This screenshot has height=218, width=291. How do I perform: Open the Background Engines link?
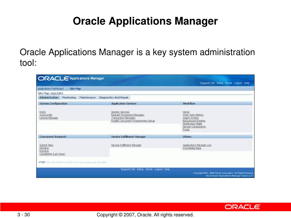coord(194,121)
